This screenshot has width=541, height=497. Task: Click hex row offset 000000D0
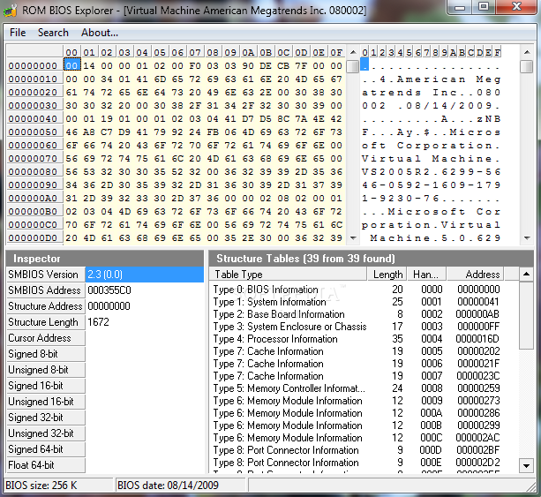(x=34, y=237)
